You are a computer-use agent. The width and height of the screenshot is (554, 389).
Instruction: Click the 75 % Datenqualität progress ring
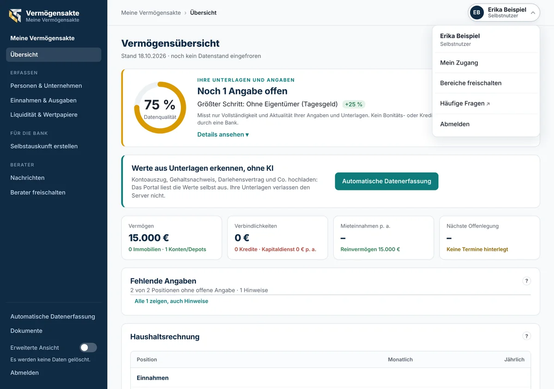pyautogui.click(x=160, y=108)
